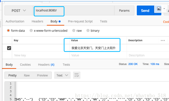169x101 pixels.
Task: Send the request
Action: point(145,10)
